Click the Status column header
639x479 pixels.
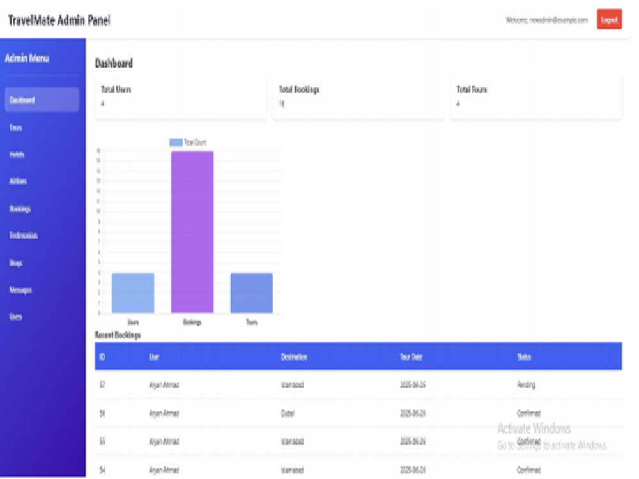click(524, 357)
